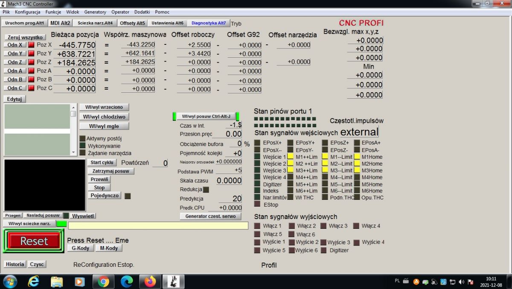Click the Historia button

click(15, 264)
